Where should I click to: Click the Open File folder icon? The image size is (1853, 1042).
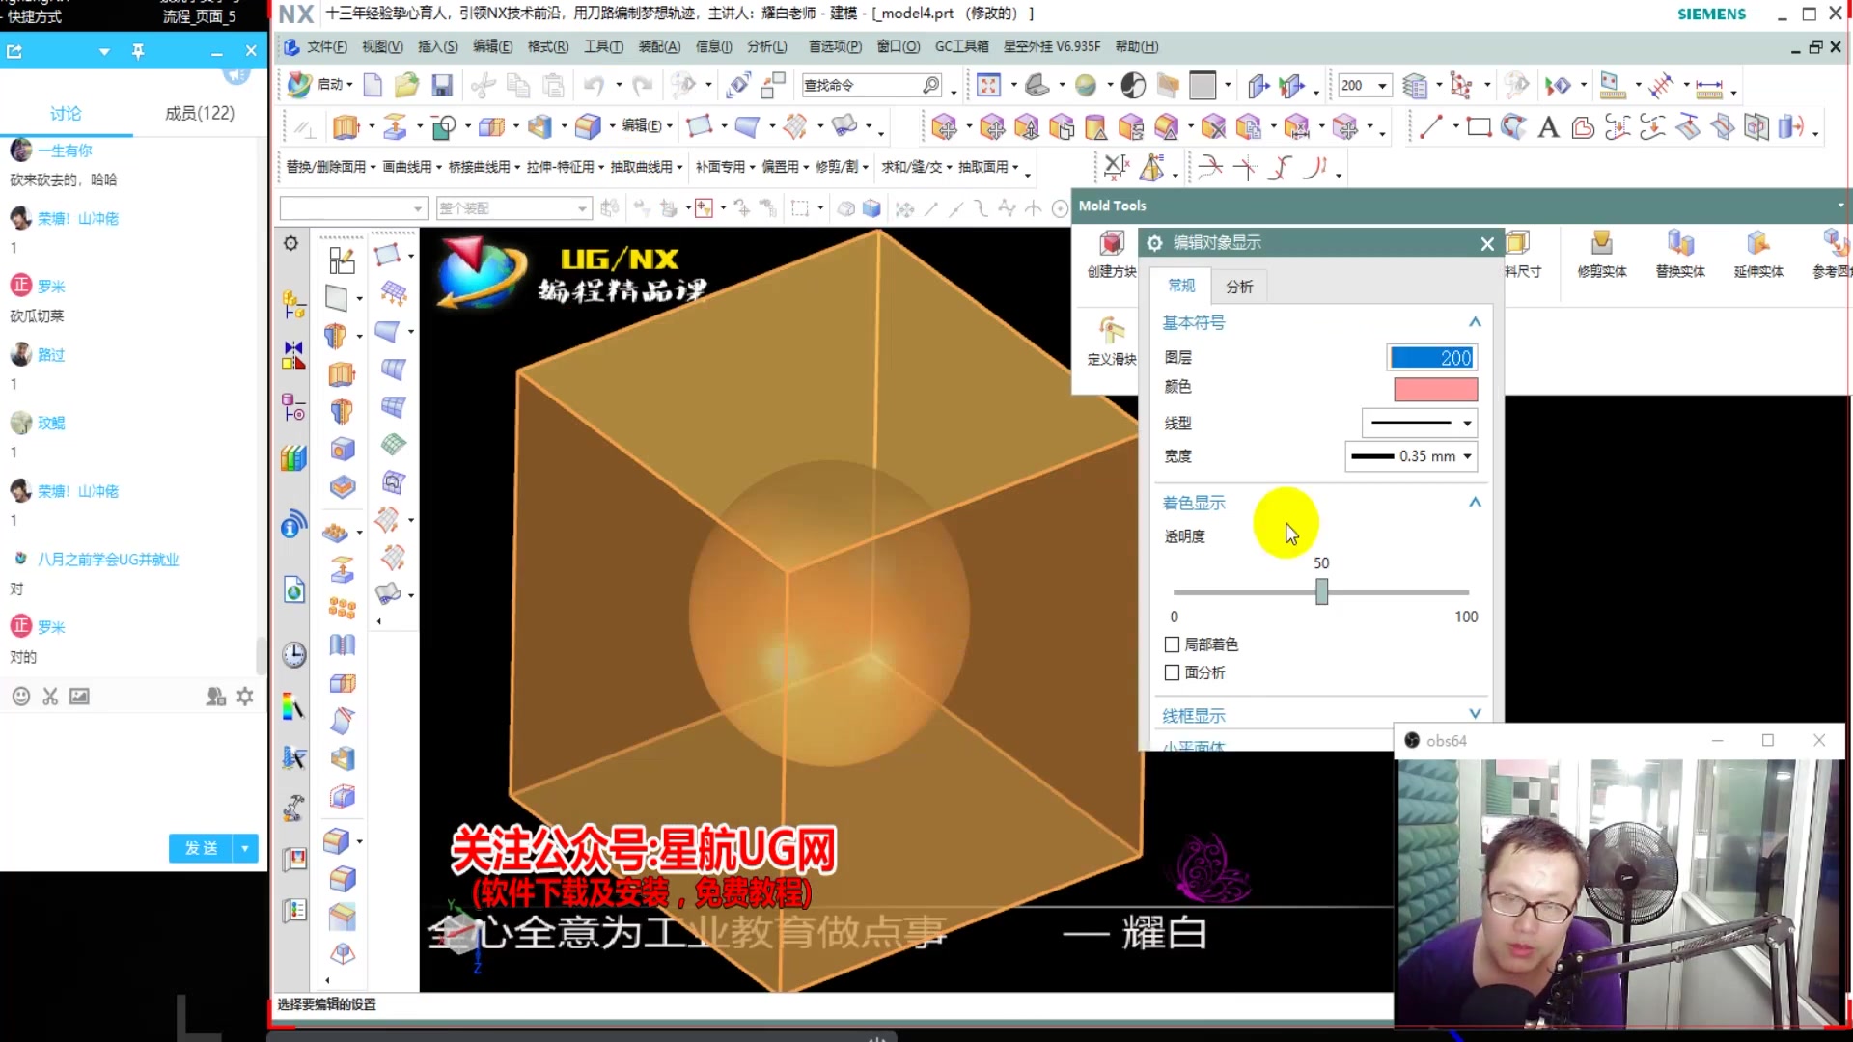click(406, 85)
